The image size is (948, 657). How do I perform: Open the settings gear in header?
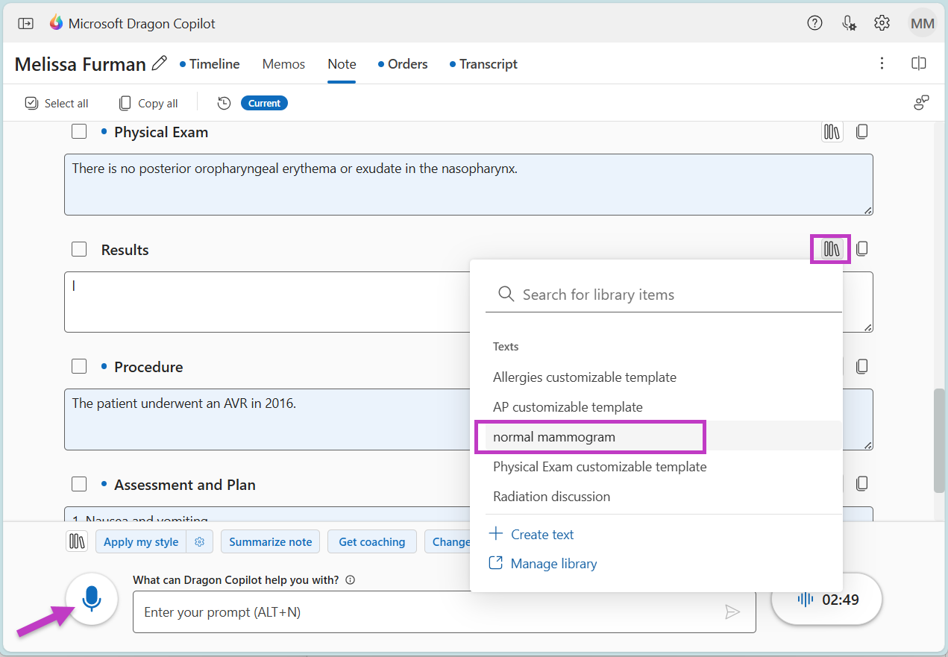coord(882,23)
